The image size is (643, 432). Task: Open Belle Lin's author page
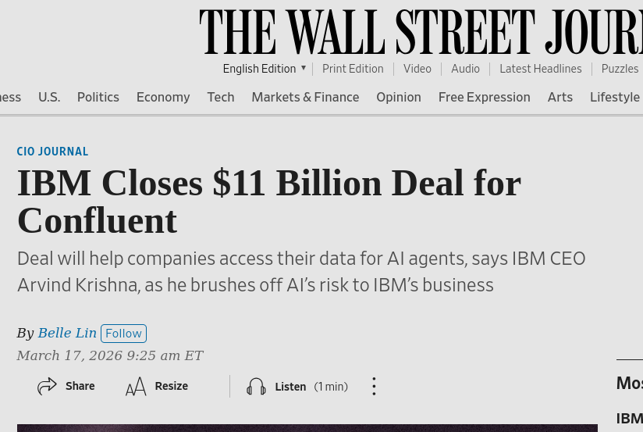click(x=67, y=333)
